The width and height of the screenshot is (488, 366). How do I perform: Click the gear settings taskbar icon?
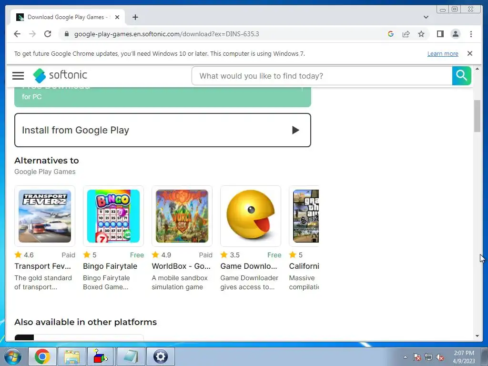pos(161,356)
